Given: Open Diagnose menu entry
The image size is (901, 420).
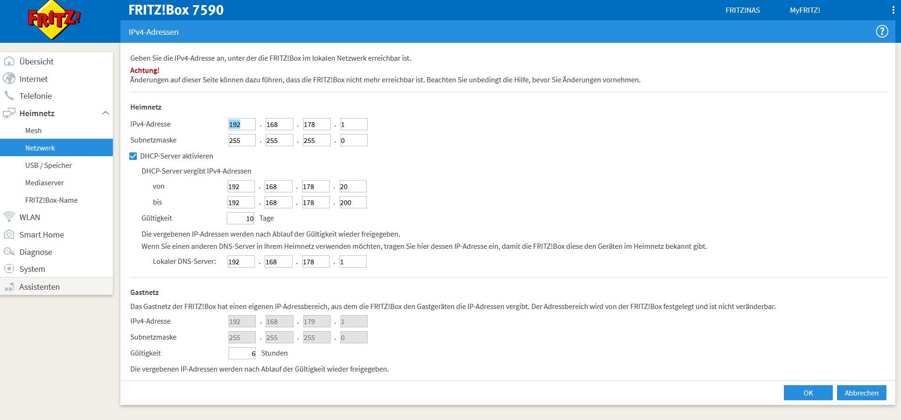Looking at the screenshot, I should [x=36, y=252].
